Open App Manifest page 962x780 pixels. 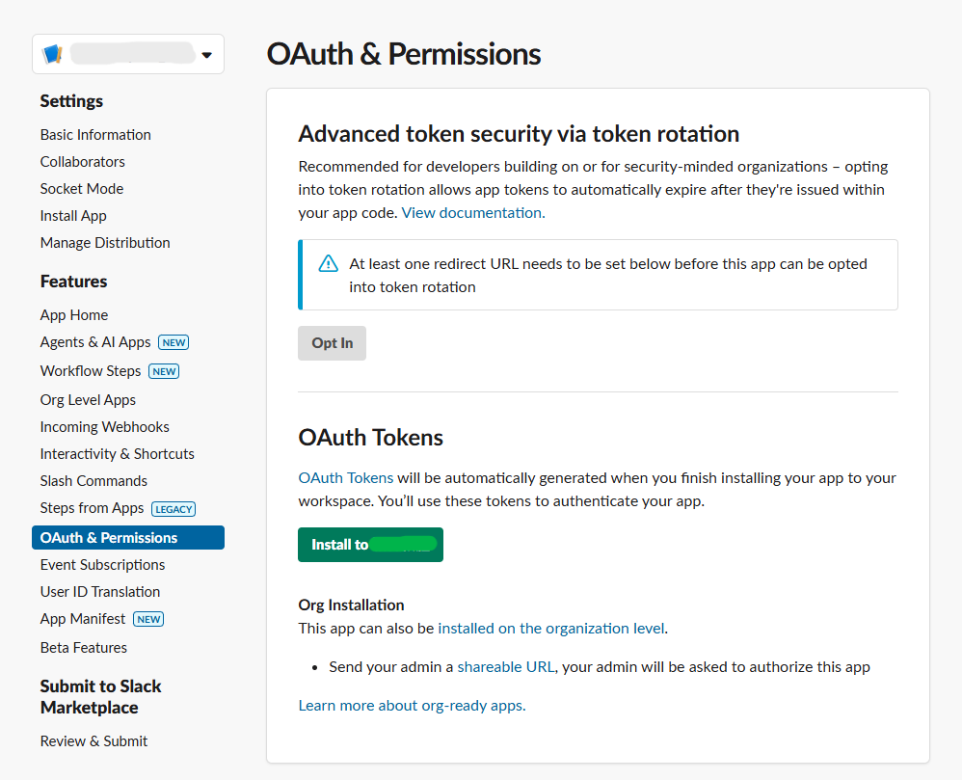coord(83,619)
